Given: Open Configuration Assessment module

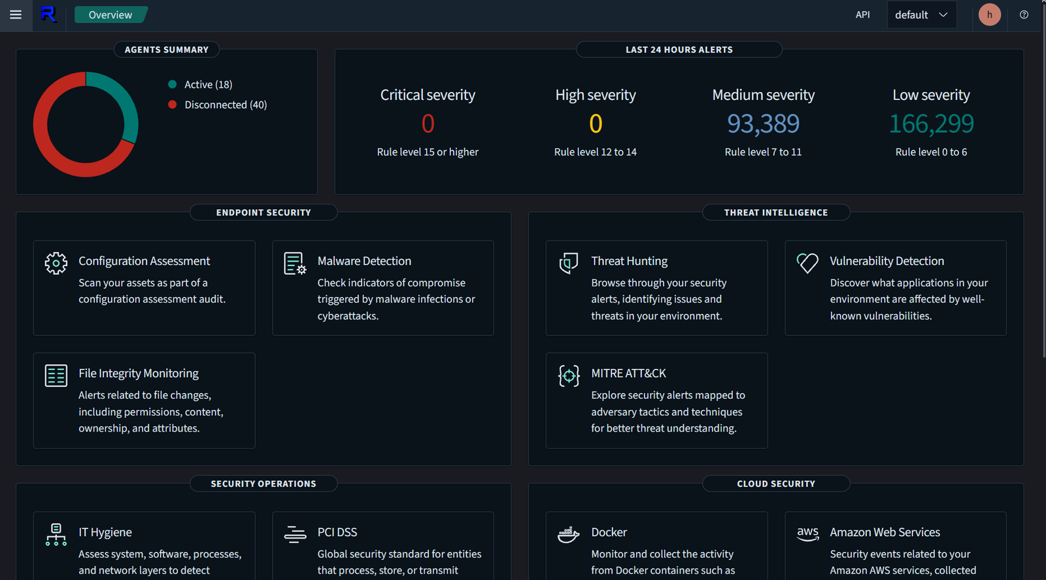Looking at the screenshot, I should [x=144, y=288].
